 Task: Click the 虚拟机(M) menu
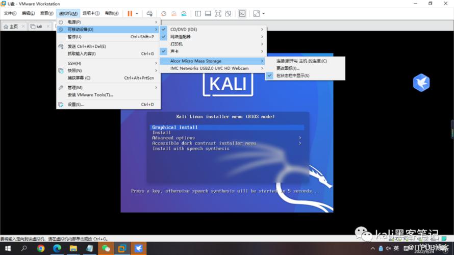tap(68, 13)
